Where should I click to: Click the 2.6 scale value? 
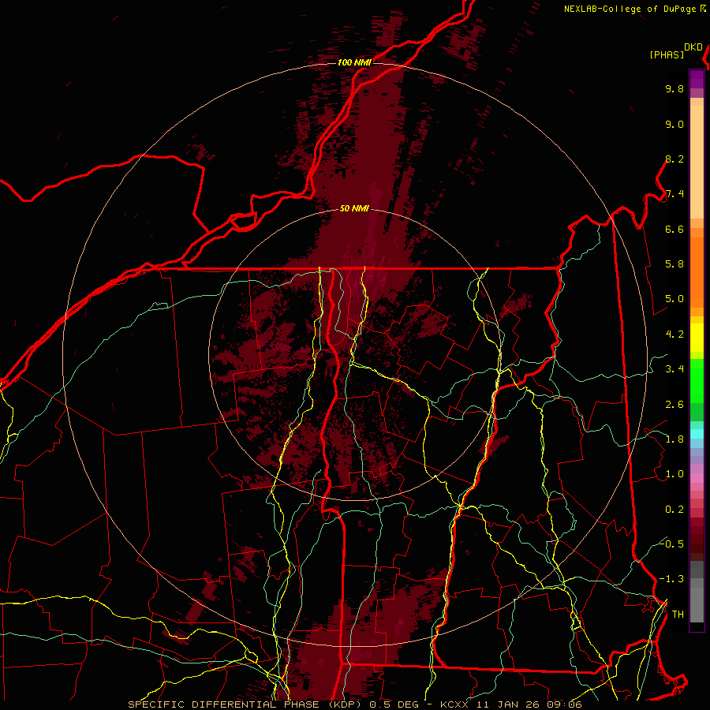[x=674, y=405]
